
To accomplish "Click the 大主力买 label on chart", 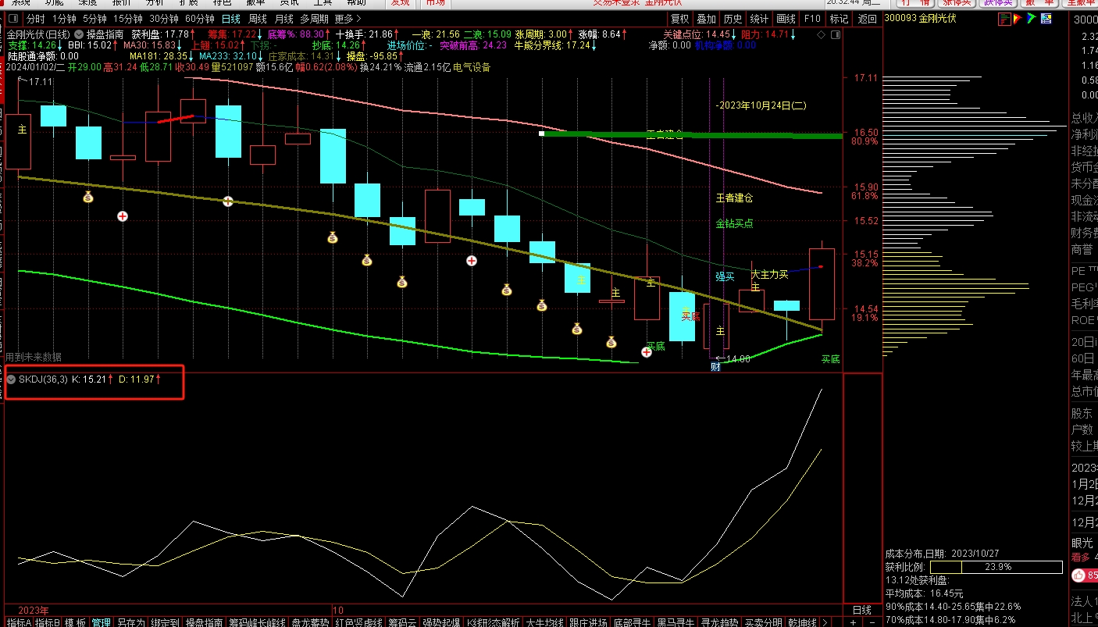I will (770, 275).
